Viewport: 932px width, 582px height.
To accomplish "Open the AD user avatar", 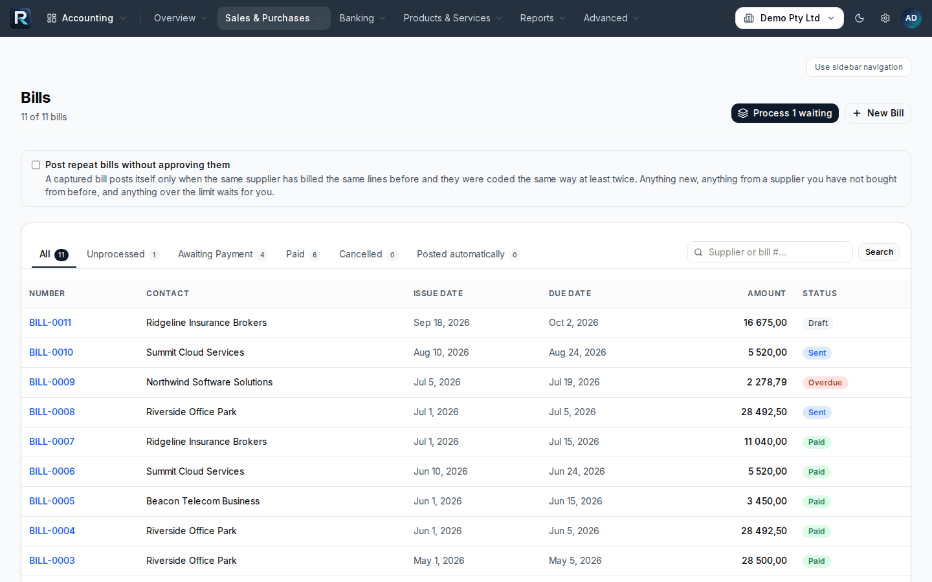I will tap(911, 18).
